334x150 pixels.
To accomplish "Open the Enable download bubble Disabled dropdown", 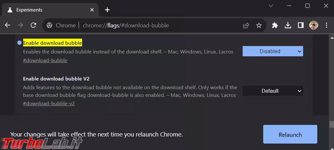I will point(273,51).
